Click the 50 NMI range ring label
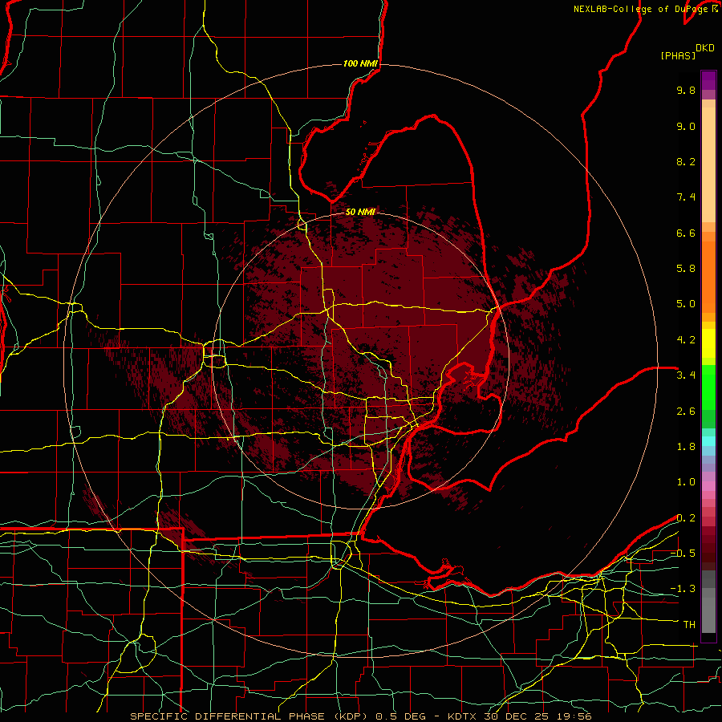 (360, 212)
